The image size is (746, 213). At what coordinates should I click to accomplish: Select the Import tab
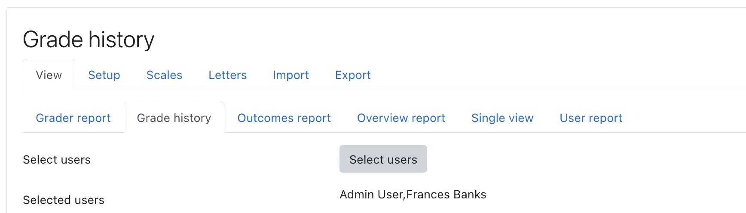(290, 75)
